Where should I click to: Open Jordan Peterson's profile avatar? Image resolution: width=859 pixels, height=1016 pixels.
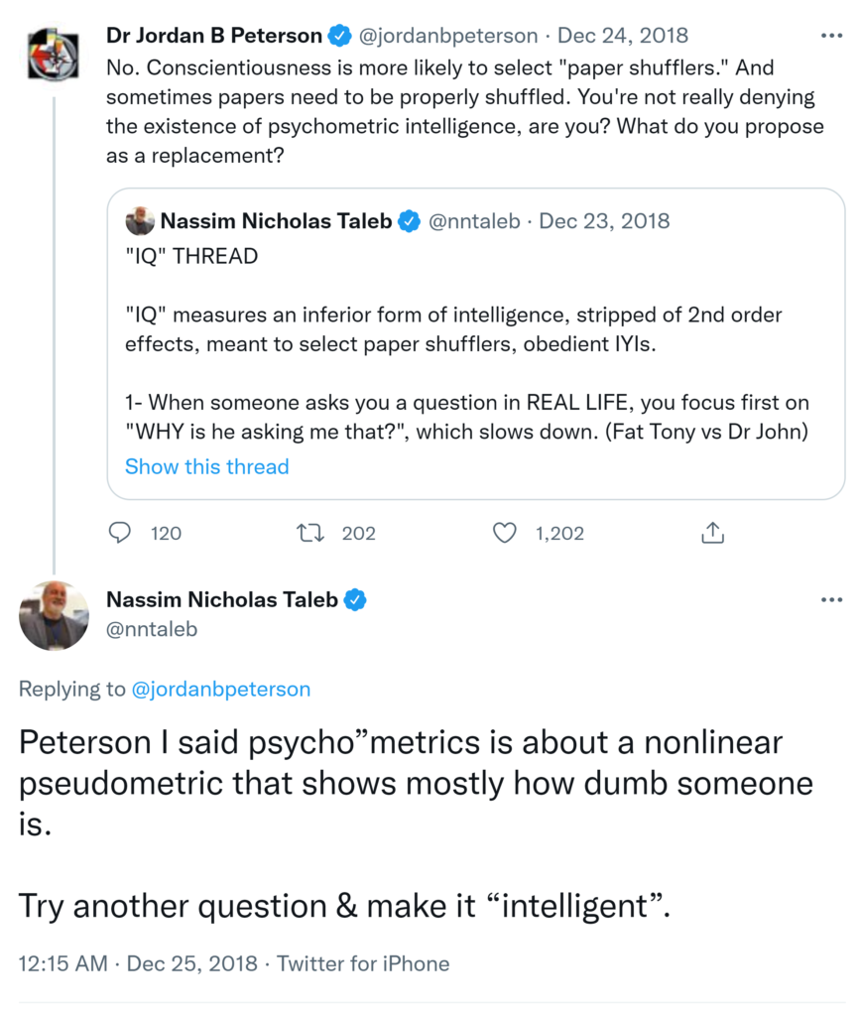pyautogui.click(x=54, y=57)
